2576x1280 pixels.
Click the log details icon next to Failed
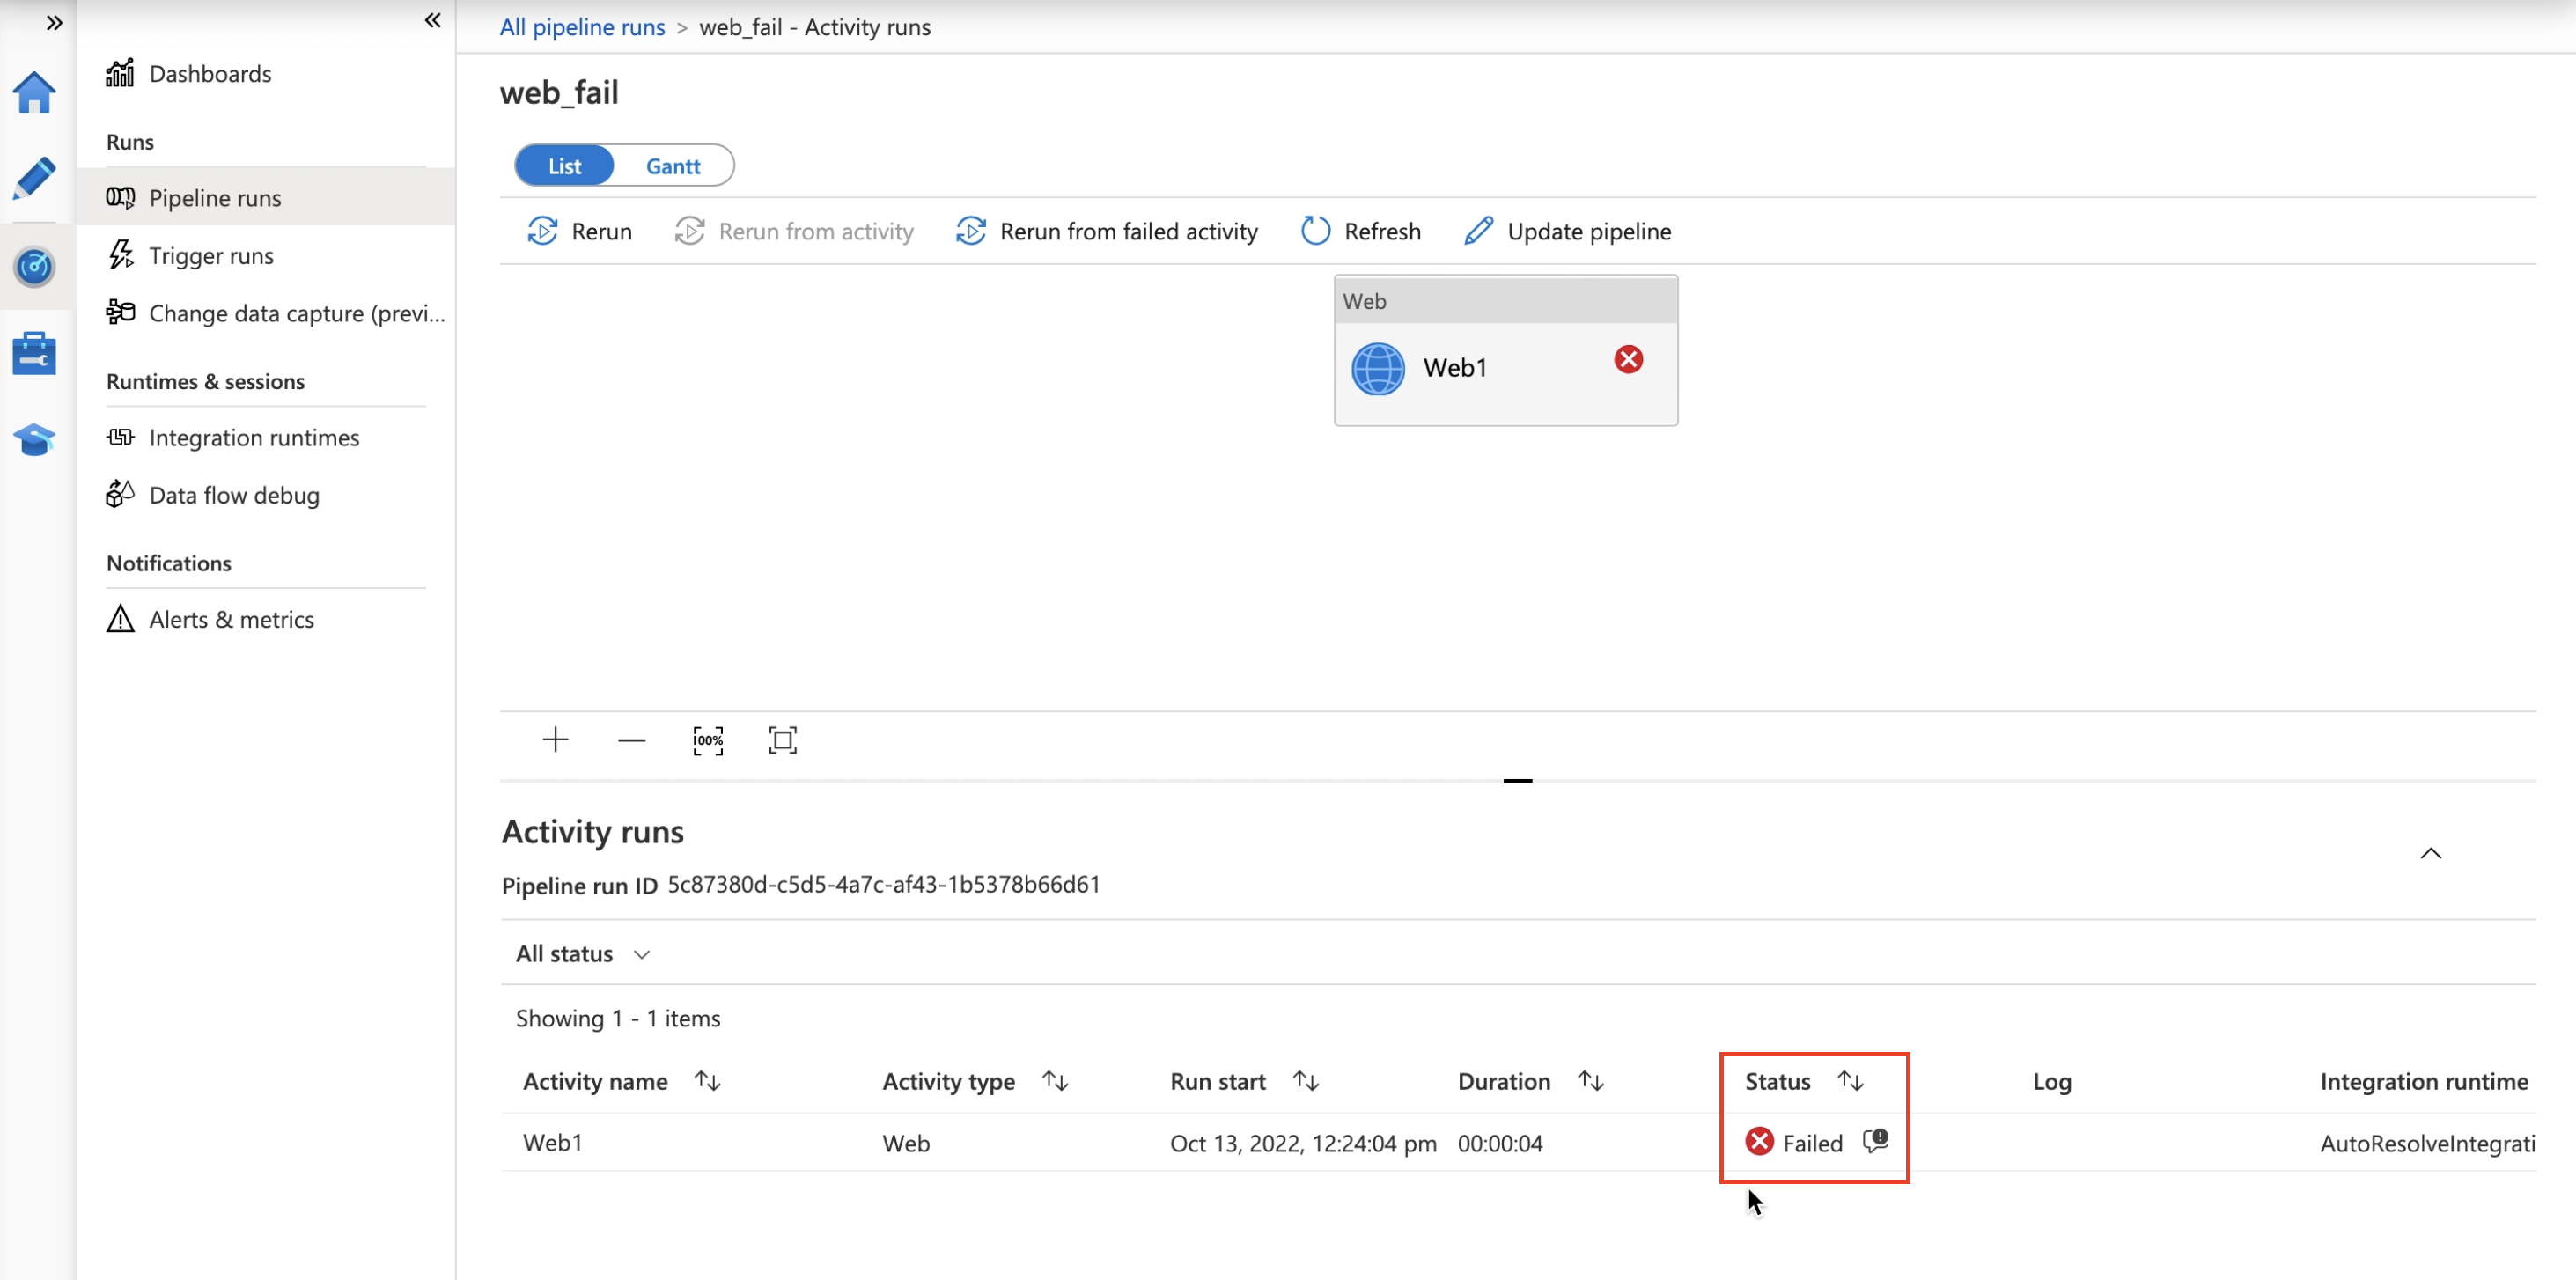[x=1874, y=1140]
